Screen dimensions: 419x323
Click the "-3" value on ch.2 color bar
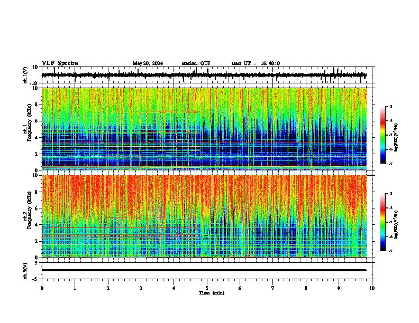390,194
